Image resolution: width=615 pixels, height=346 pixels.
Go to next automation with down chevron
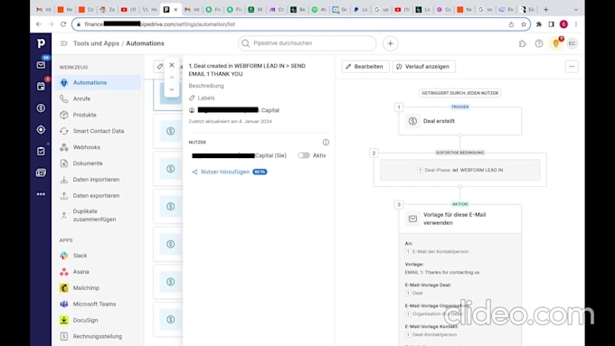172,89
